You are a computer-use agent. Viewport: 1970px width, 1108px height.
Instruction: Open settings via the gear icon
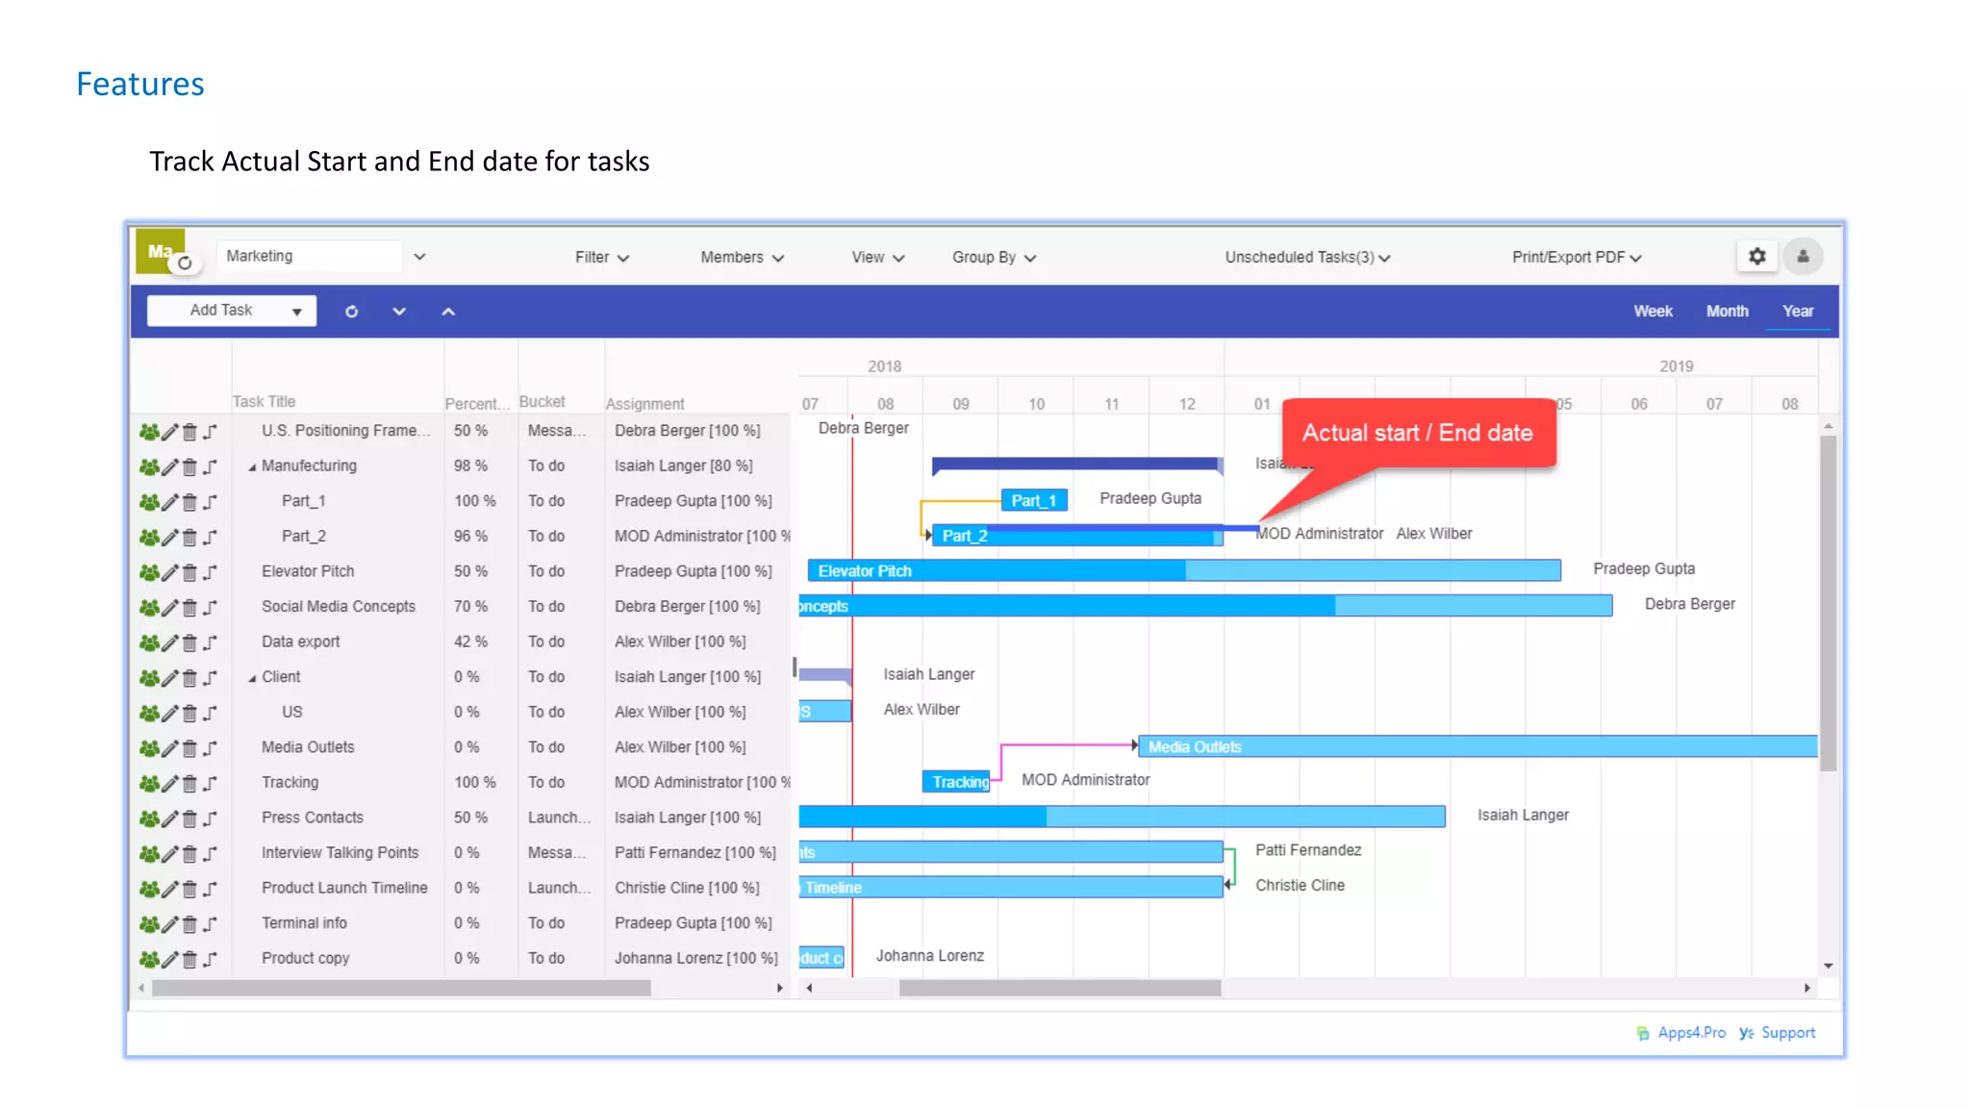coord(1756,257)
